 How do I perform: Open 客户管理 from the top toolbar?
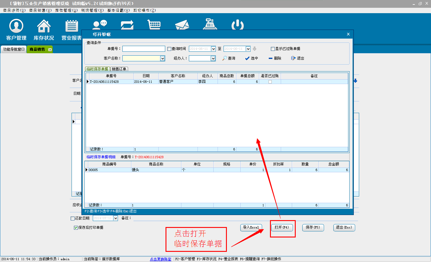16,29
